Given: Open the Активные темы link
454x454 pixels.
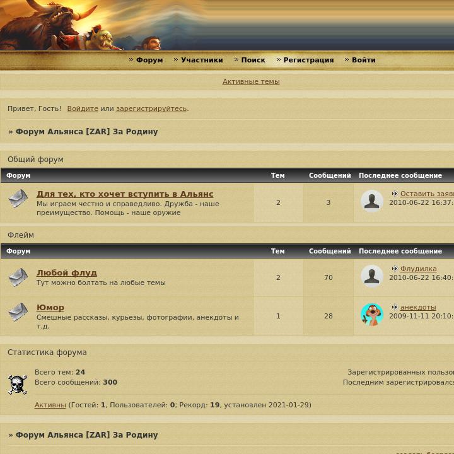Looking at the screenshot, I should pyautogui.click(x=251, y=81).
